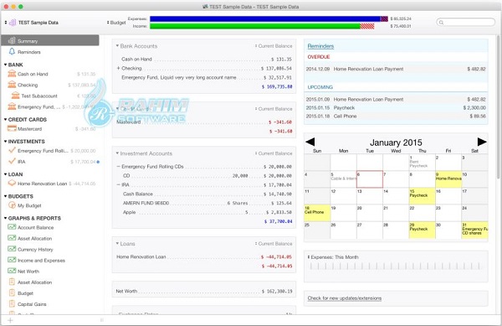Collapse the BANK section in sidebar

pyautogui.click(x=6, y=65)
